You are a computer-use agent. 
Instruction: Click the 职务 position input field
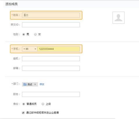(x=51, y=94)
